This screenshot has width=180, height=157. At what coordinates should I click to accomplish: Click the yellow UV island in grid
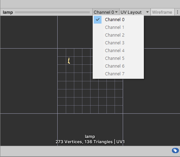(x=69, y=61)
